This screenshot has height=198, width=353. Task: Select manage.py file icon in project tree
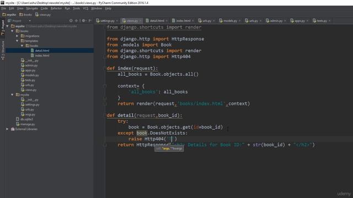[18, 124]
